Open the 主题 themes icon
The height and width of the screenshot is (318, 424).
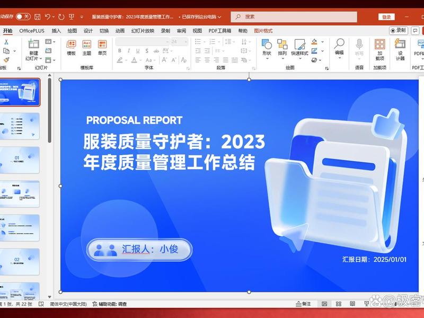pyautogui.click(x=87, y=48)
